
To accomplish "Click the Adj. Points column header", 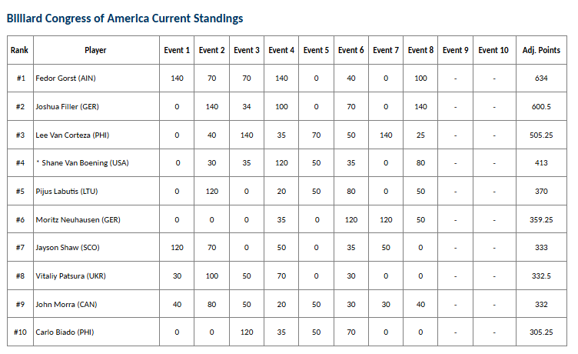I will pos(541,50).
